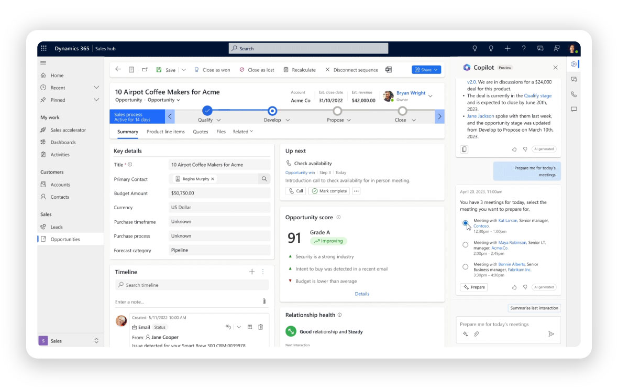Give thumbs up to the deal summary response
This screenshot has height=388, width=618.
(x=514, y=149)
